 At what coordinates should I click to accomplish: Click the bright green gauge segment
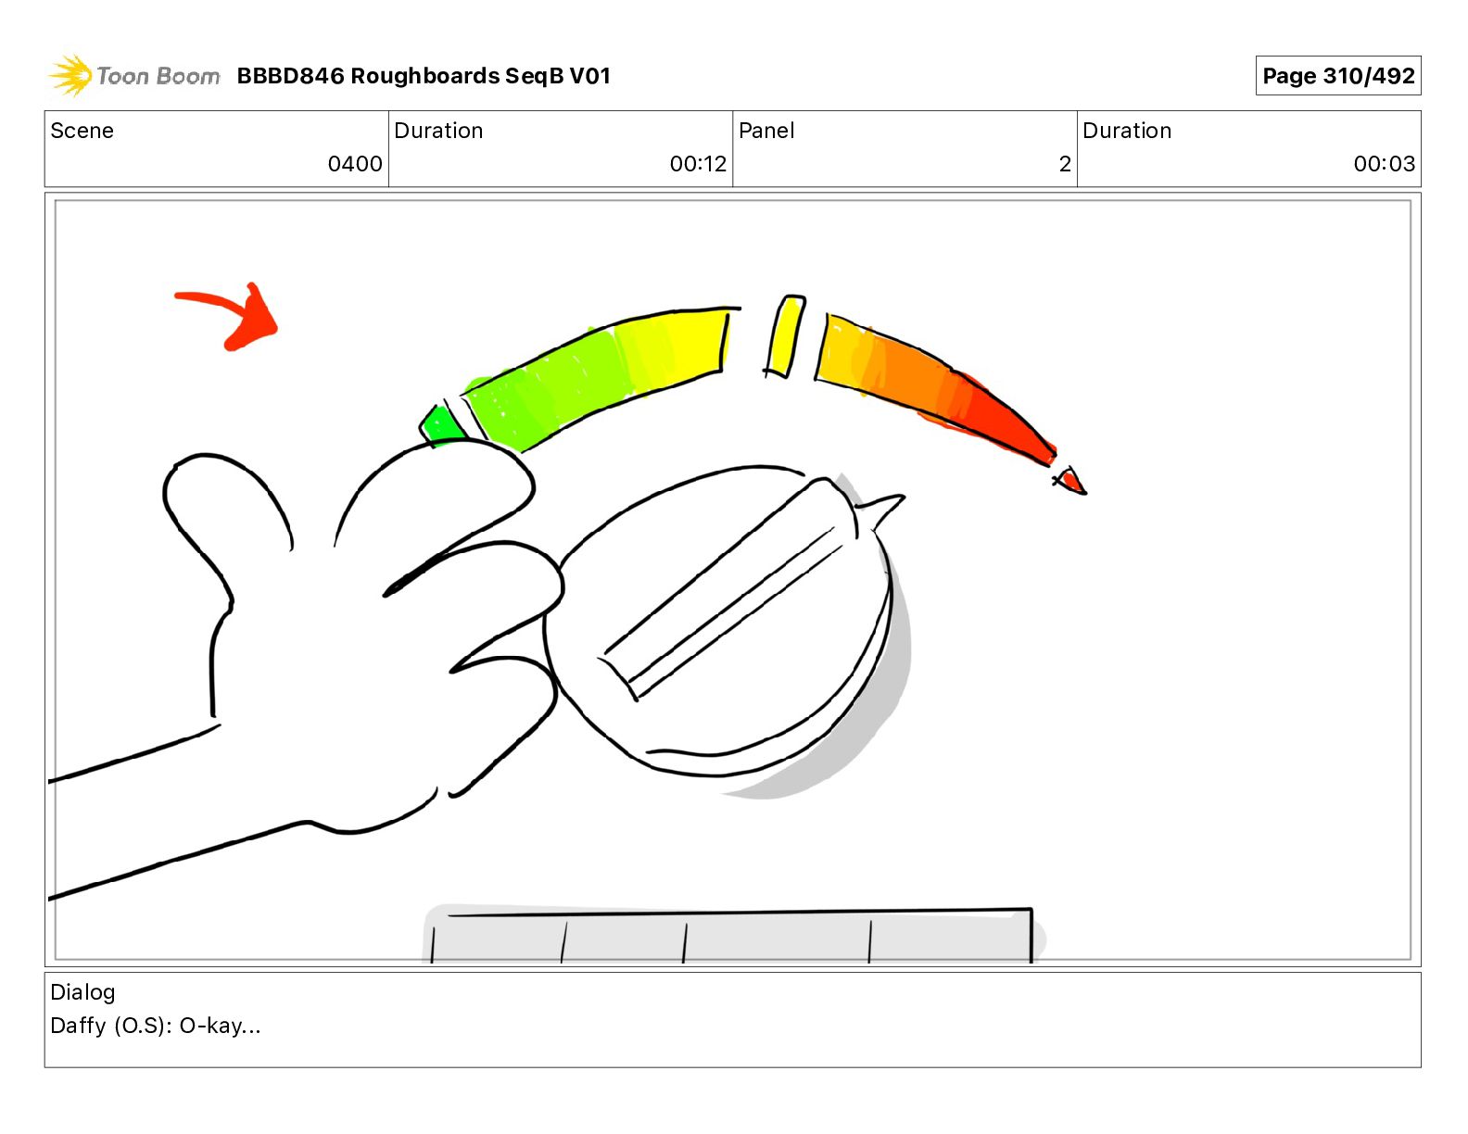[444, 425]
